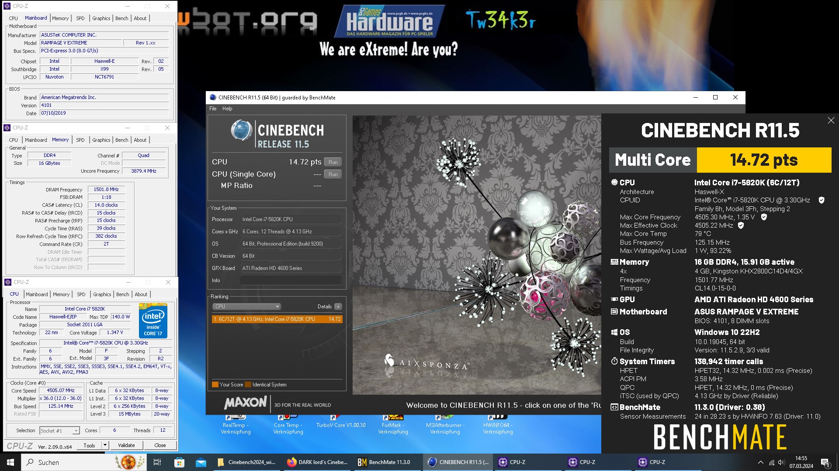This screenshot has height=471, width=839.
Task: Click the Info text field in Cinebench
Action: pos(291,280)
